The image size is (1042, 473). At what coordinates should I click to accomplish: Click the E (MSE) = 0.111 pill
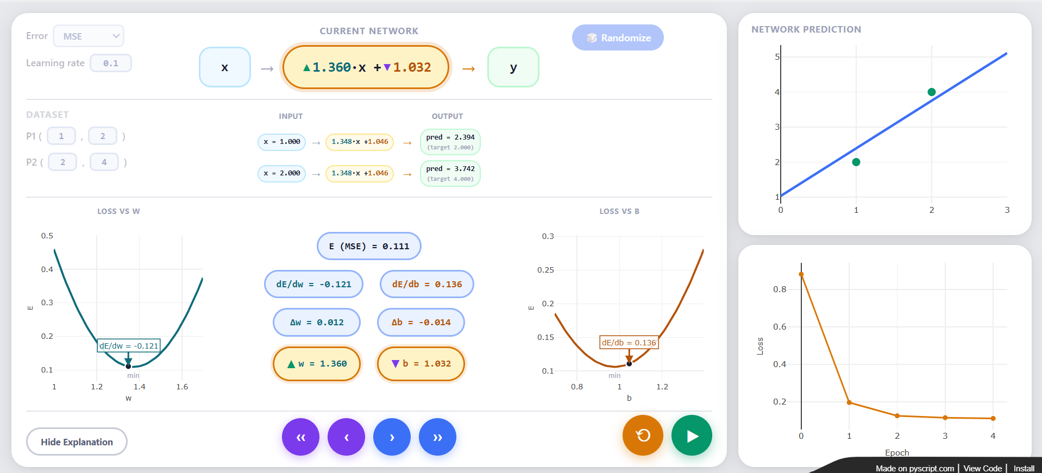pos(369,246)
